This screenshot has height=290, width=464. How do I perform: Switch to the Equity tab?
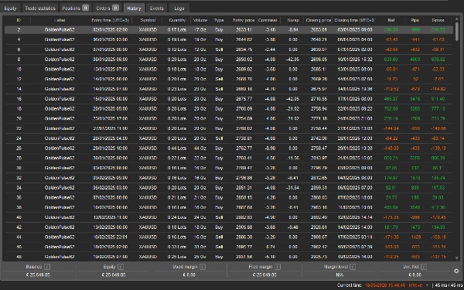tap(10, 9)
